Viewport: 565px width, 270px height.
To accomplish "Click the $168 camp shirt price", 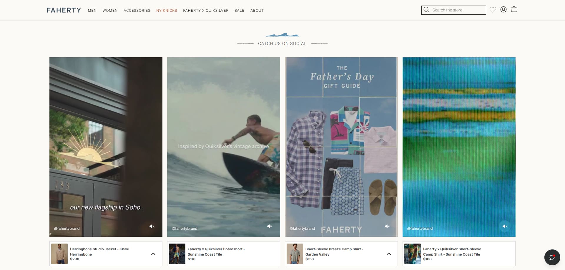I will (x=427, y=259).
